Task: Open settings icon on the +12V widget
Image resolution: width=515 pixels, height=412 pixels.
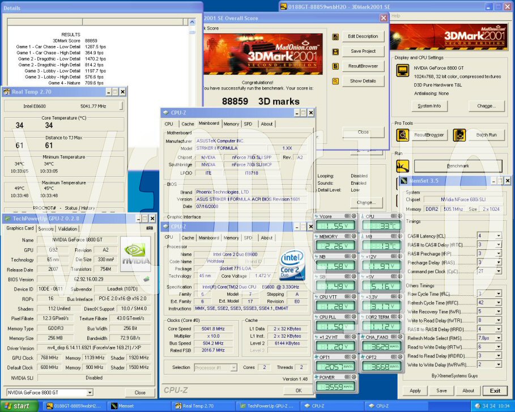Action: pyautogui.click(x=394, y=256)
